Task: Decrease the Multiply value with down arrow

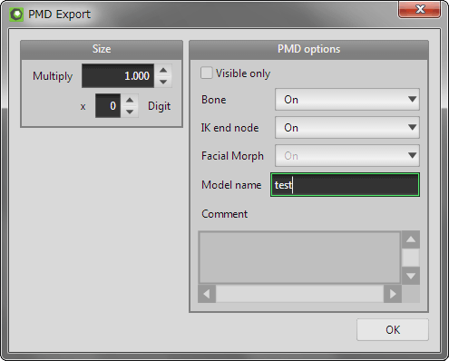Action: [163, 82]
